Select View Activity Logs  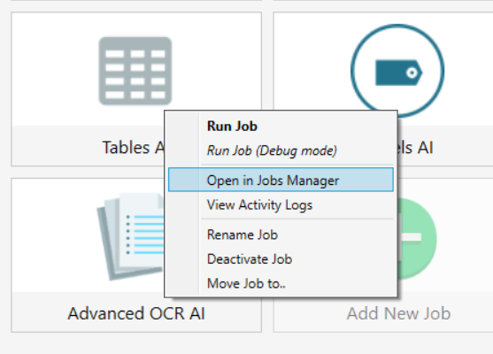tap(259, 205)
